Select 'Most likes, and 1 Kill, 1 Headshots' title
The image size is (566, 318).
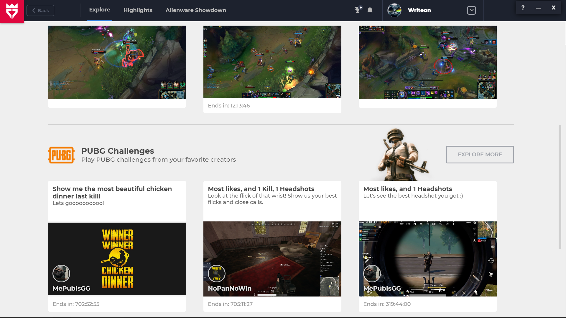pyautogui.click(x=261, y=189)
